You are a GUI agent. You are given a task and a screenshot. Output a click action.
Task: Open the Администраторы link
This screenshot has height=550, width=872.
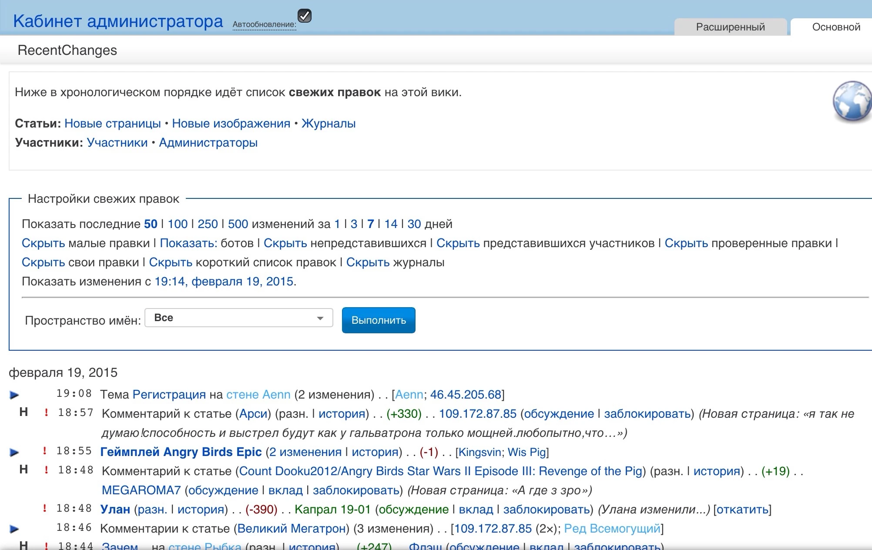pyautogui.click(x=208, y=143)
